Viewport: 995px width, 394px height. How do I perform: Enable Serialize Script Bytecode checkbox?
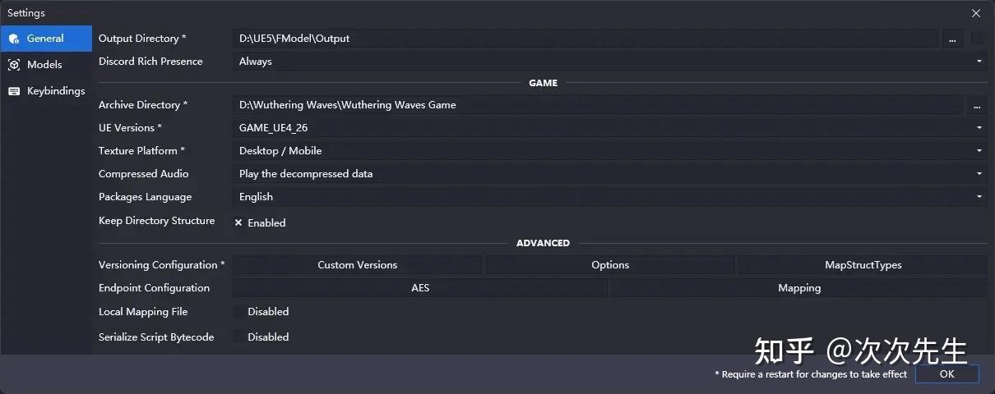coord(239,337)
